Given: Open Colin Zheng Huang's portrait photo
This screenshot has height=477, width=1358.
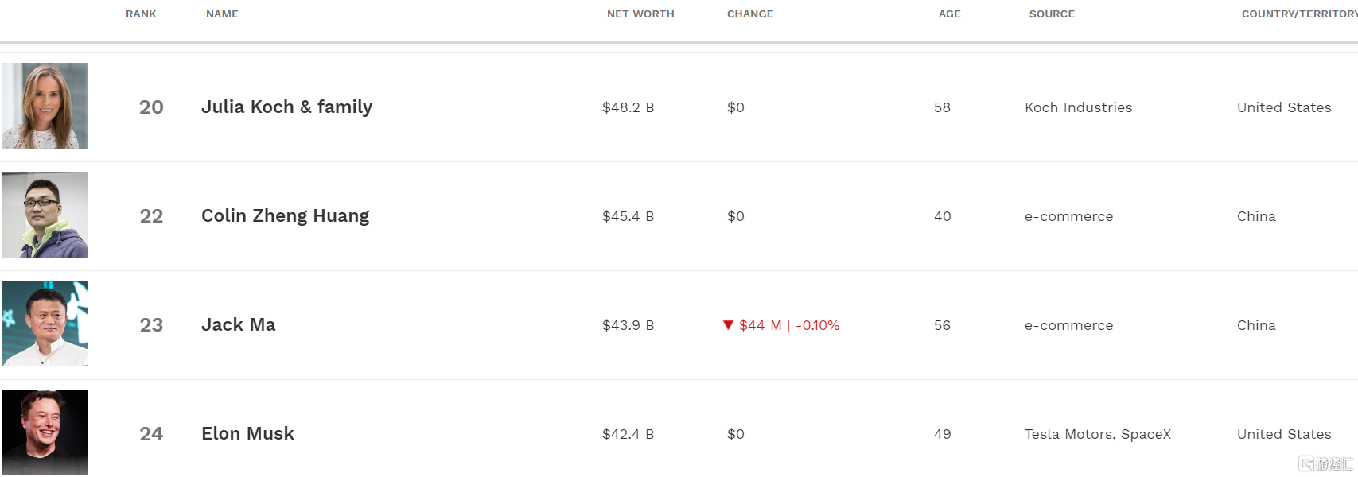Looking at the screenshot, I should click(45, 215).
